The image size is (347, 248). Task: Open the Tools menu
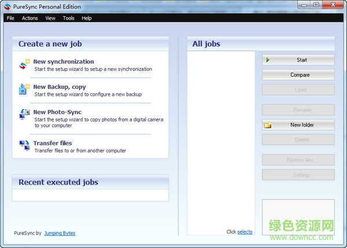pyautogui.click(x=68, y=18)
